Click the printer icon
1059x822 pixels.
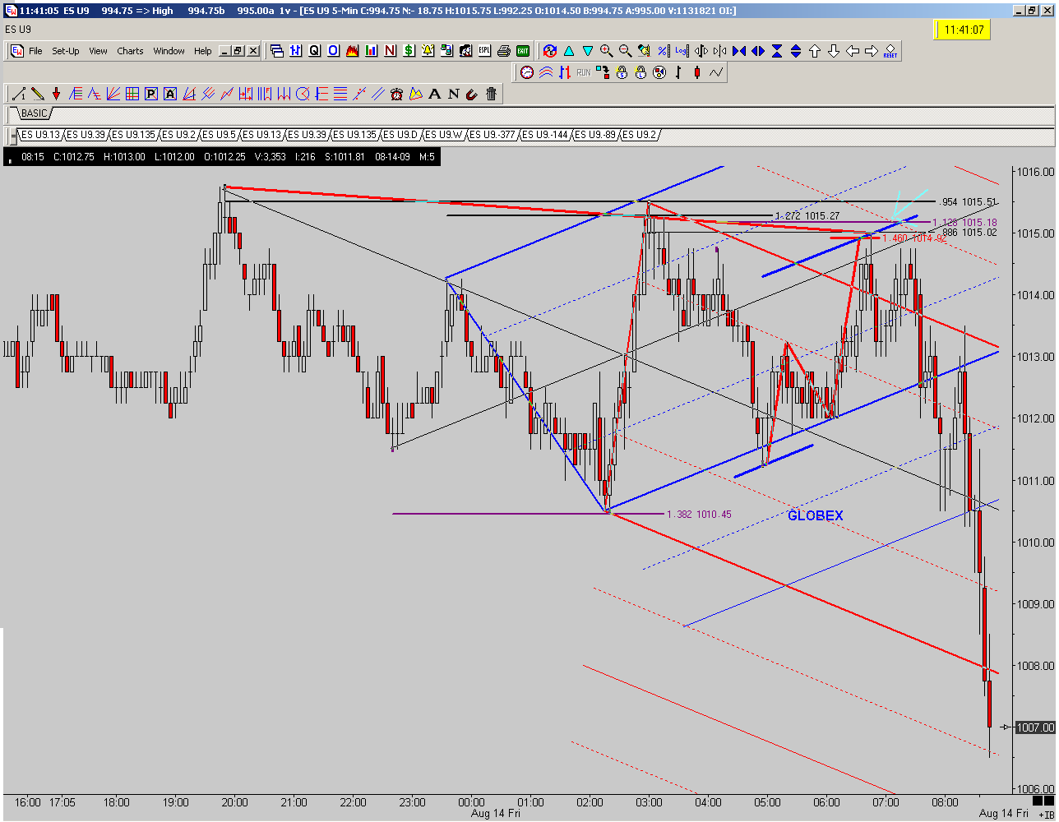(x=504, y=51)
